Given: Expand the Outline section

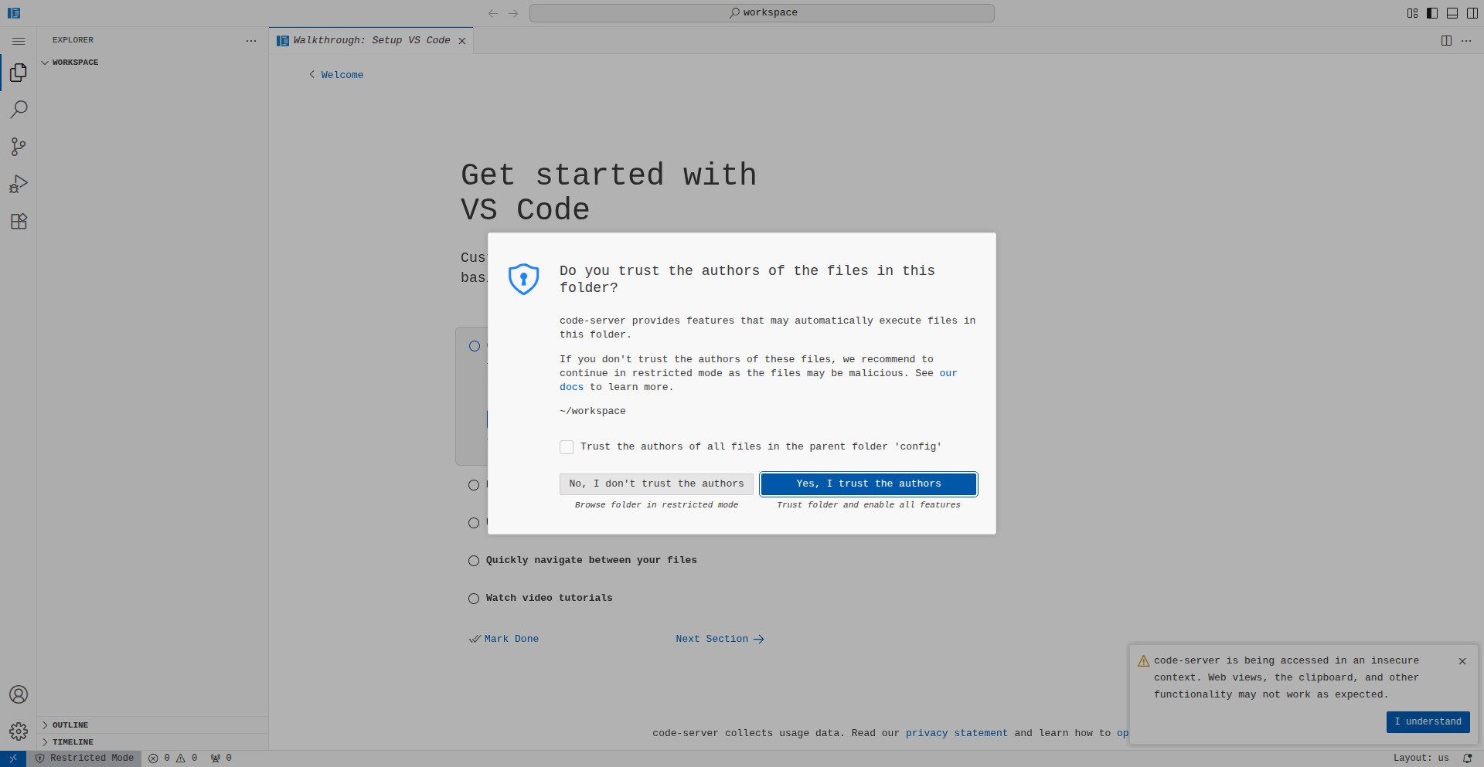Looking at the screenshot, I should pyautogui.click(x=70, y=725).
